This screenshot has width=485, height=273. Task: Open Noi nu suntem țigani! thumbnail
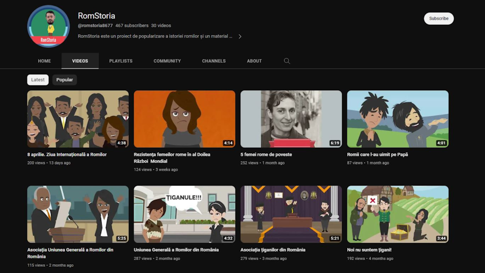(x=398, y=214)
